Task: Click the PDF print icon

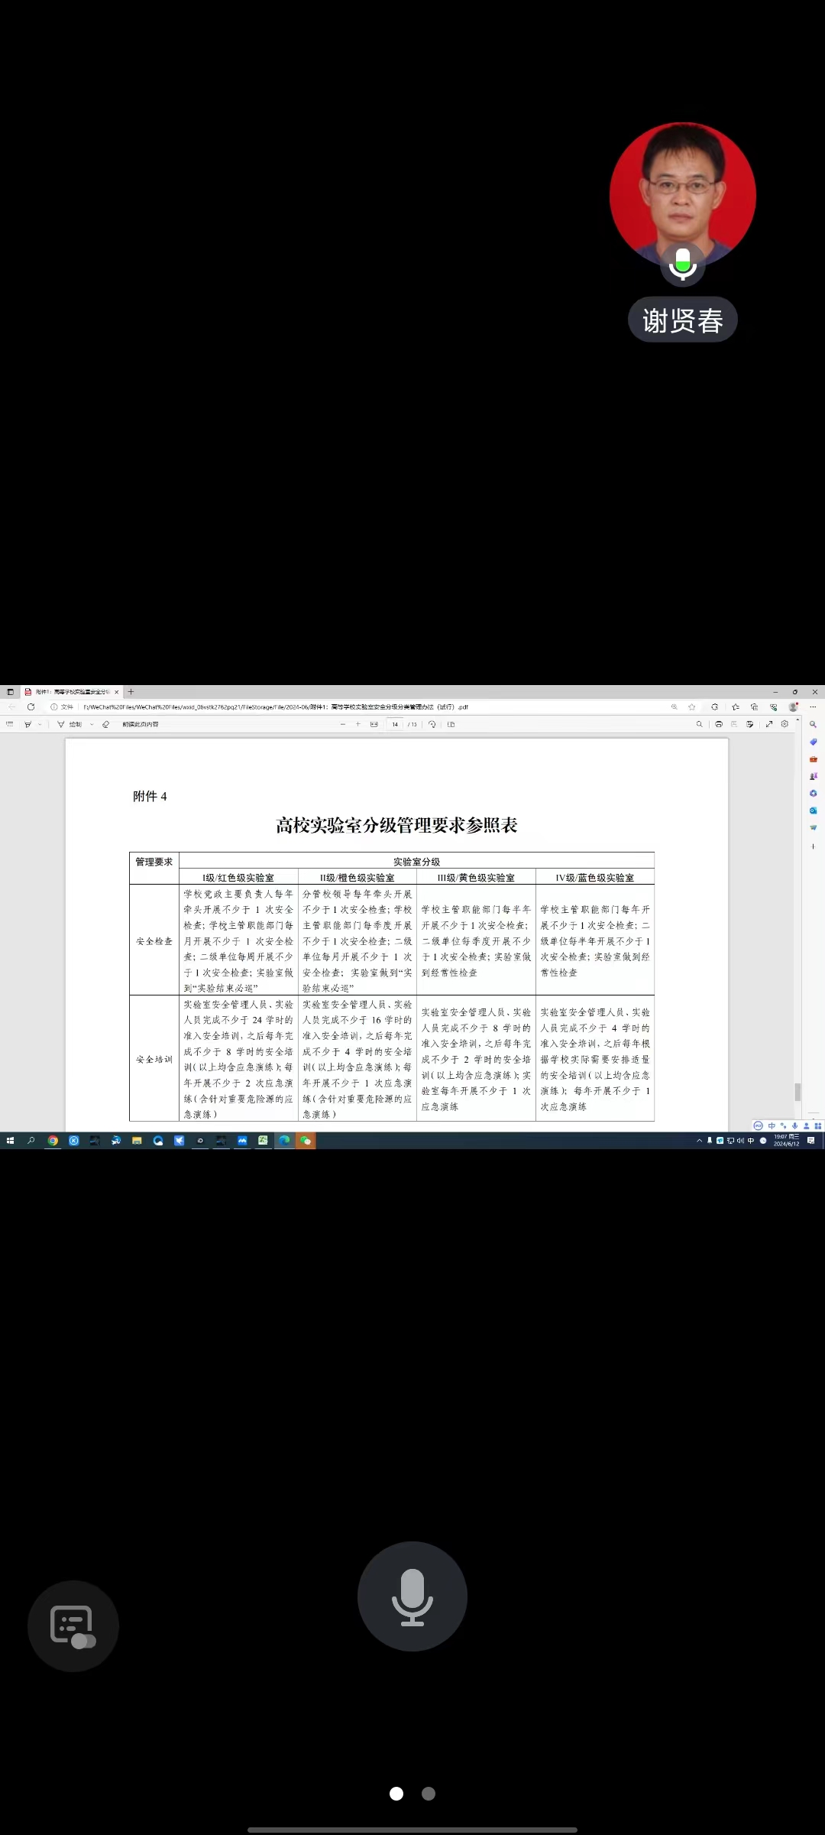Action: (718, 724)
